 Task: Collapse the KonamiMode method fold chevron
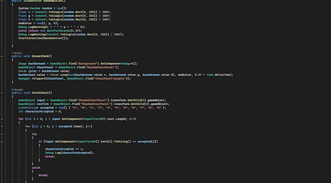click(x=2, y=56)
